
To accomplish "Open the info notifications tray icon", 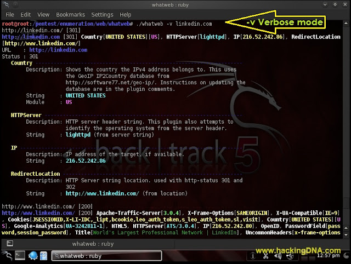I will (253, 256).
